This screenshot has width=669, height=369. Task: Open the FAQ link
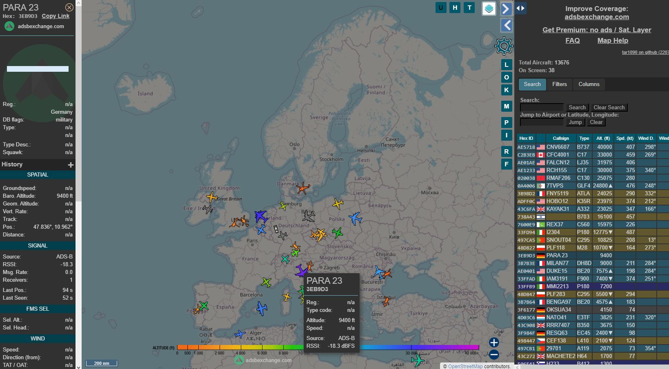tap(572, 40)
